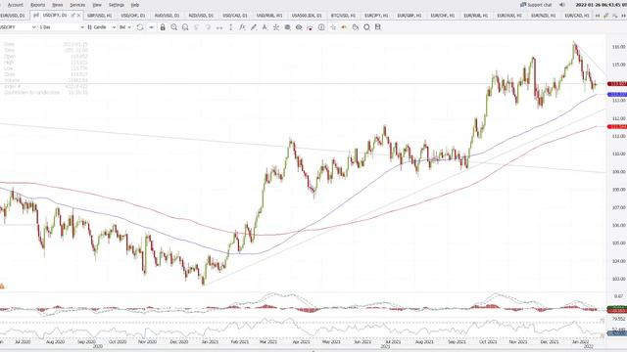Viewport: 627px width, 352px height.
Task: Switch to the NZD/USD, D1 chart tab
Action: 201,16
